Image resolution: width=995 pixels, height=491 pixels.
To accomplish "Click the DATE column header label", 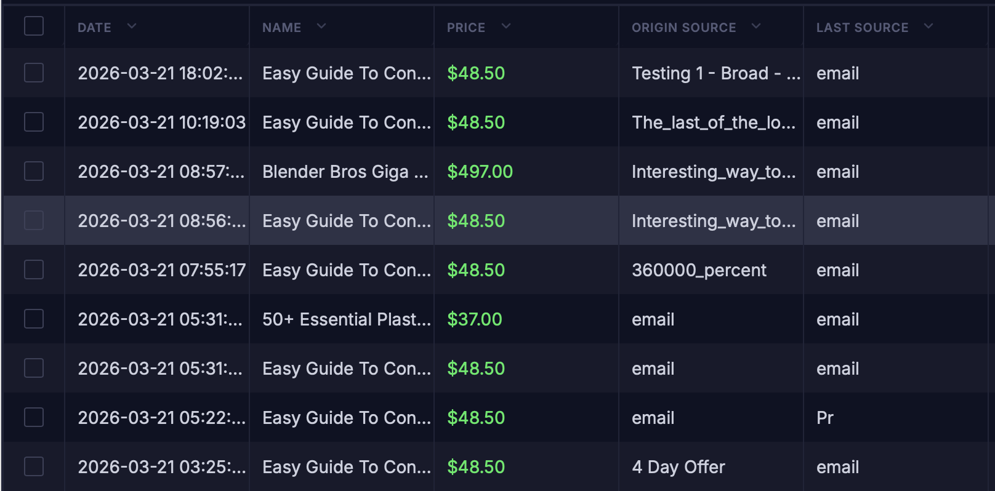I will tap(94, 28).
